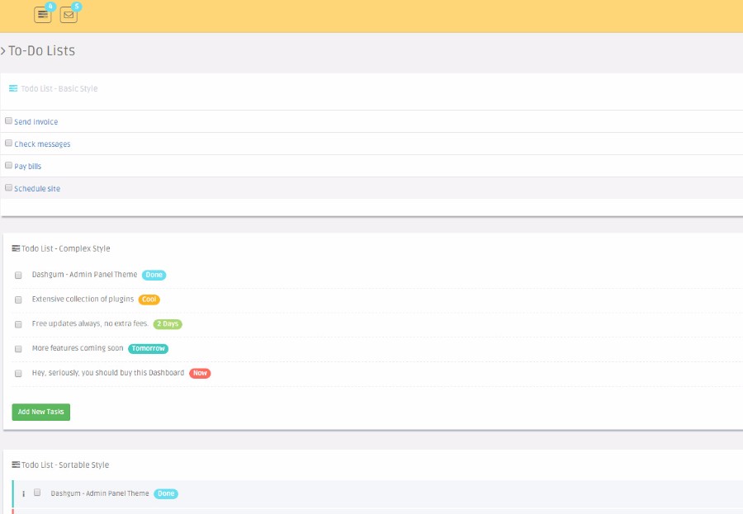Click Dashgum task text in Complex list
The height and width of the screenshot is (514, 743).
(84, 274)
